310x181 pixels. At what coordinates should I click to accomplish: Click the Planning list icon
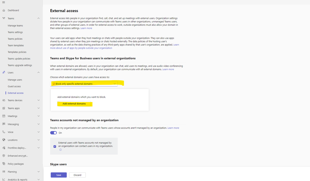pyautogui.click(x=4, y=171)
